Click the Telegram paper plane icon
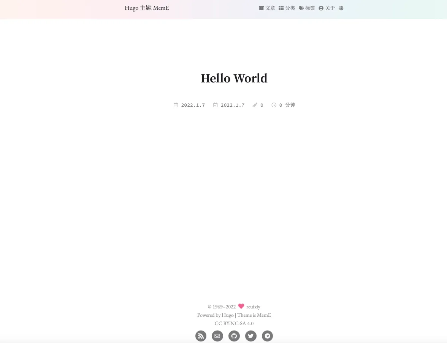The image size is (447, 343). point(268,336)
